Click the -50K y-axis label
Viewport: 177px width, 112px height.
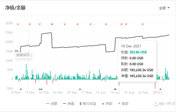pos(10,88)
